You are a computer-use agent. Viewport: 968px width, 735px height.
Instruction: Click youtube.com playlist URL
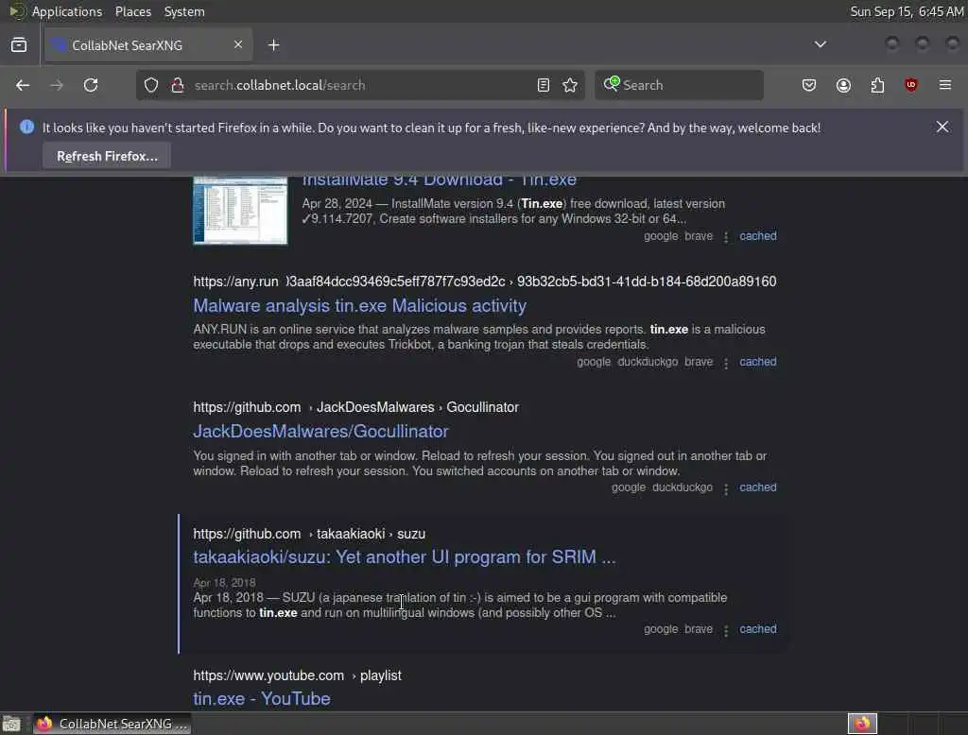(x=297, y=675)
